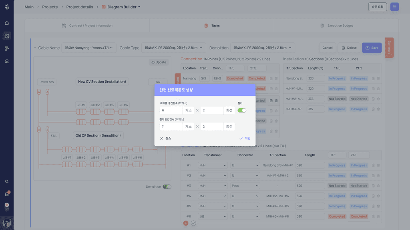The width and height of the screenshot is (410, 230).
Task: Switch to Contract / Project Information tab
Action: click(87, 26)
